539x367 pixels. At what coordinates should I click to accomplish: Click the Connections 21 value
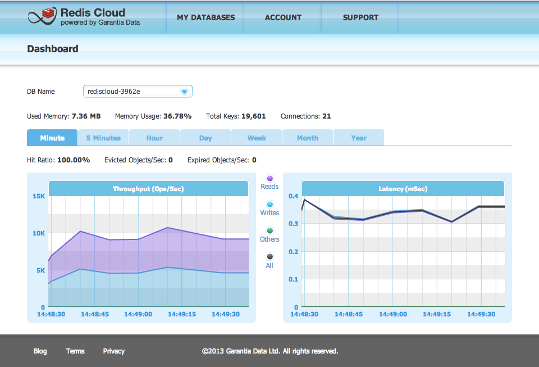327,116
